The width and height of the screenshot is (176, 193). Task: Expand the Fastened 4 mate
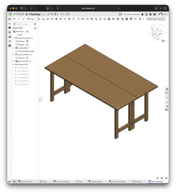click(16, 84)
